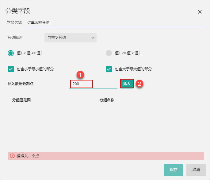Select the 值1 < 值 <= 值2 radio option

point(11,53)
